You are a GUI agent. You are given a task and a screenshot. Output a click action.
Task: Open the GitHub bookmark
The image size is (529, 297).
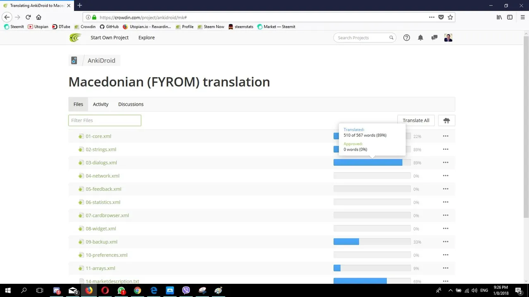point(109,27)
